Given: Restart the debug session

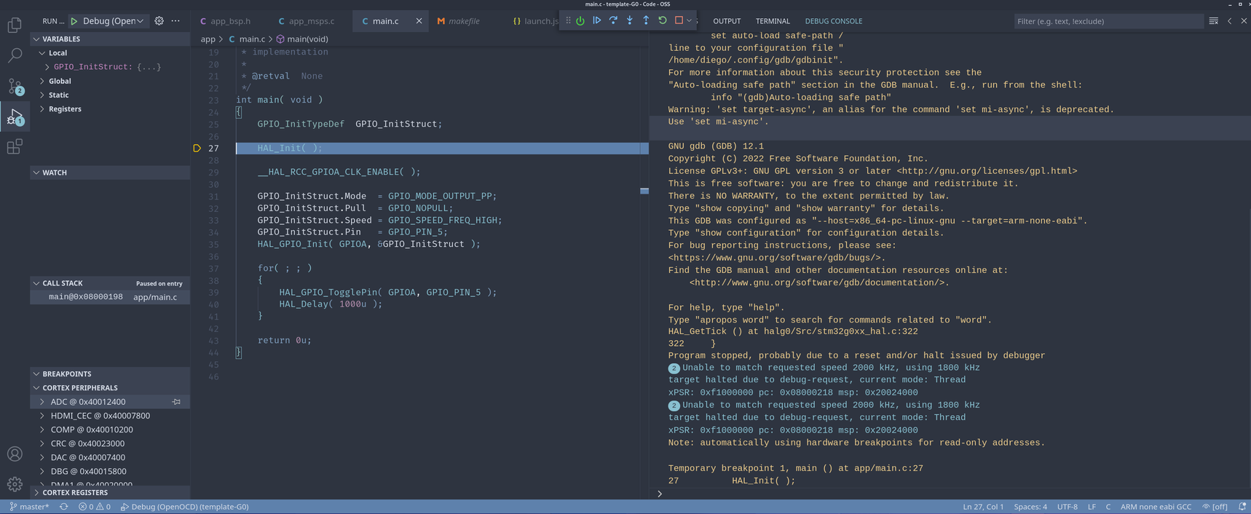Looking at the screenshot, I should 663,20.
